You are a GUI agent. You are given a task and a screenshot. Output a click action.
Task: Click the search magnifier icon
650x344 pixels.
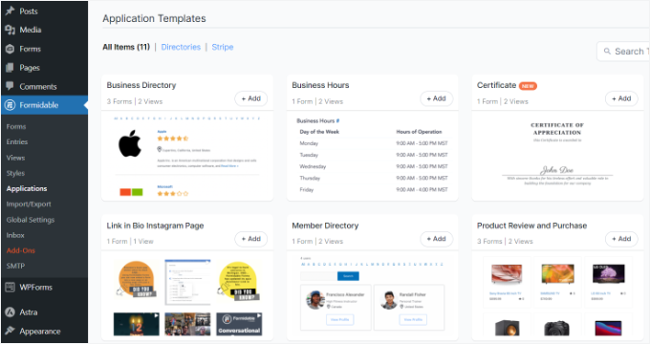(x=607, y=52)
